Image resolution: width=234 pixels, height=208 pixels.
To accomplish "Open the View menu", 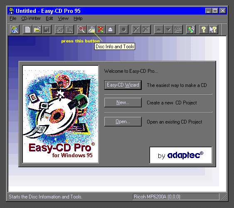I will coord(63,19).
